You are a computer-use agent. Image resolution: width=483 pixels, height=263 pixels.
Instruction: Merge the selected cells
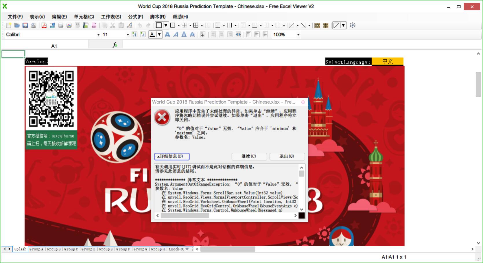pos(317,25)
